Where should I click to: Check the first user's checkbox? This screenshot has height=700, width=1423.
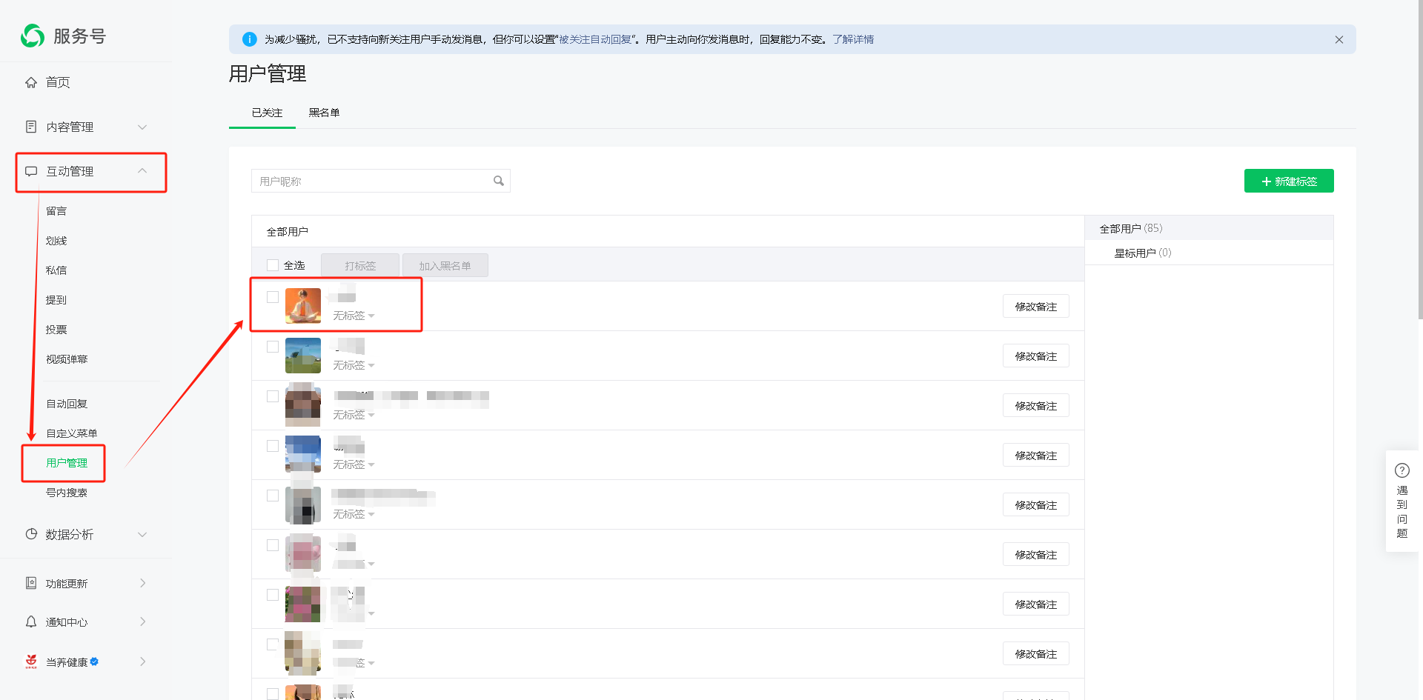point(273,297)
